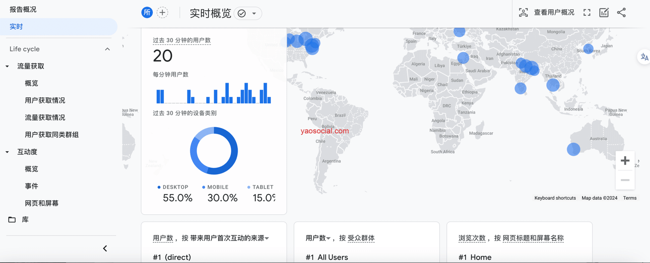This screenshot has height=263, width=650.
Task: Click the Australia user bubble on map
Action: 573,149
